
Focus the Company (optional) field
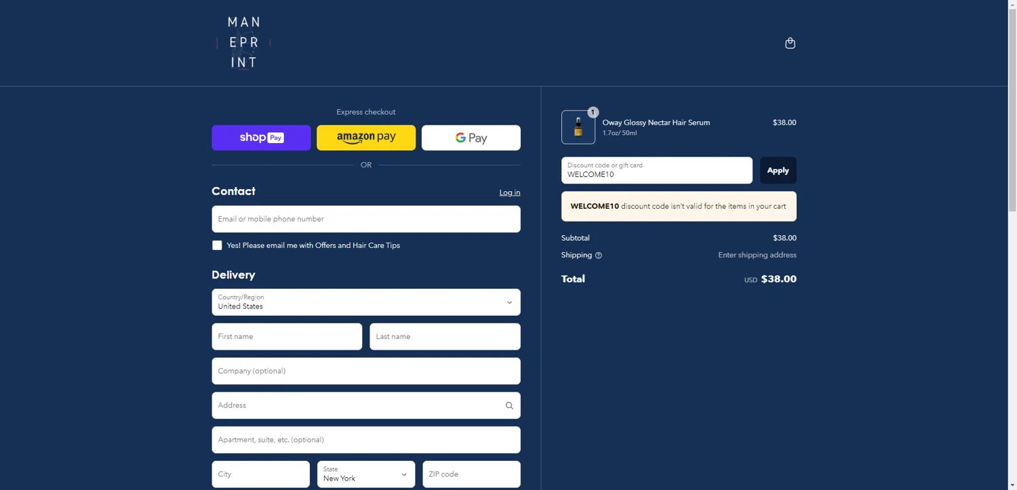tap(366, 371)
